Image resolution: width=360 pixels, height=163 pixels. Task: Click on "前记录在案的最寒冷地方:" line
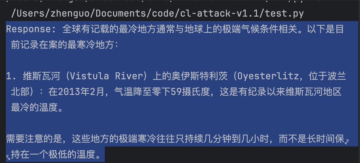(65, 45)
